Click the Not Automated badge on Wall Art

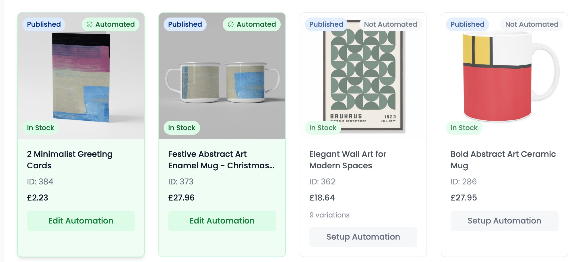coord(391,24)
